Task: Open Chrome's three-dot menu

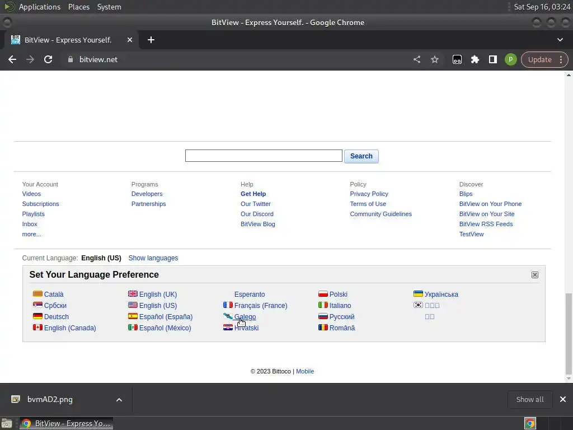Action: pyautogui.click(x=561, y=59)
